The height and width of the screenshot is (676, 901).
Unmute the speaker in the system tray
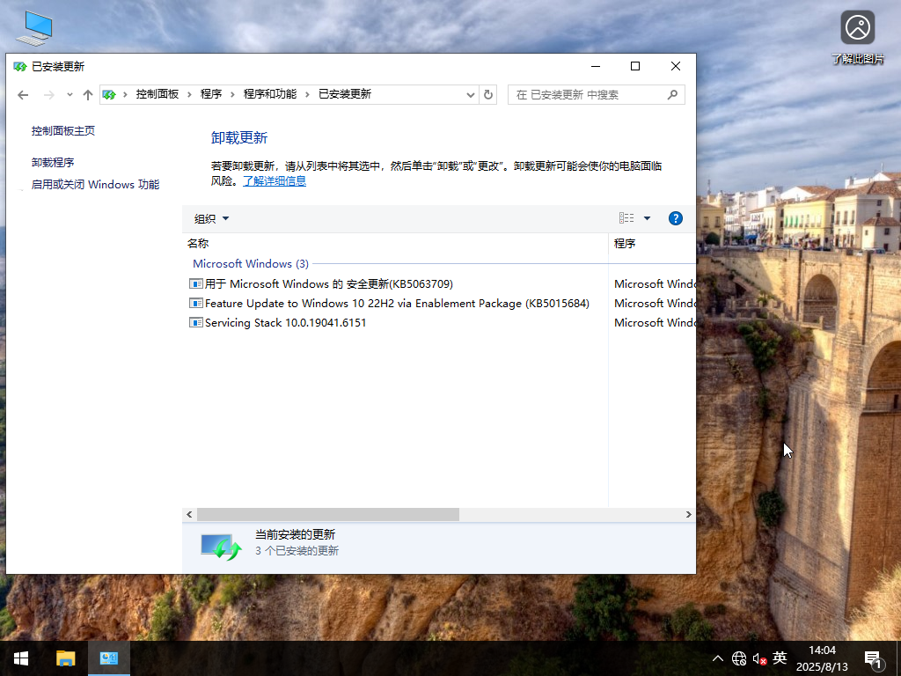(x=759, y=658)
